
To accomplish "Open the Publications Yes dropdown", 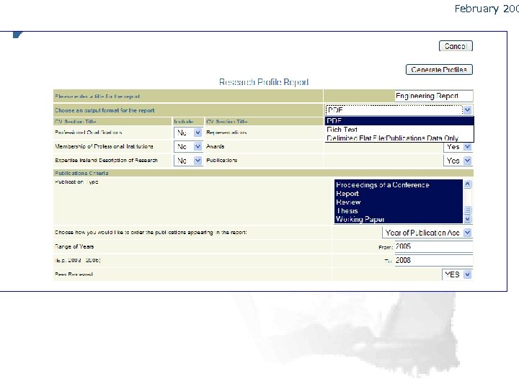I will 458,161.
